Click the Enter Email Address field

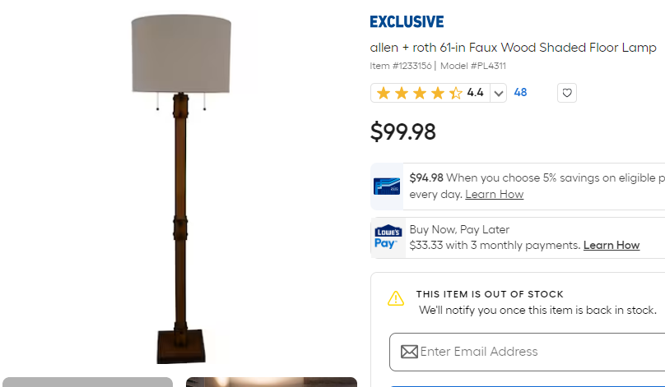click(528, 352)
